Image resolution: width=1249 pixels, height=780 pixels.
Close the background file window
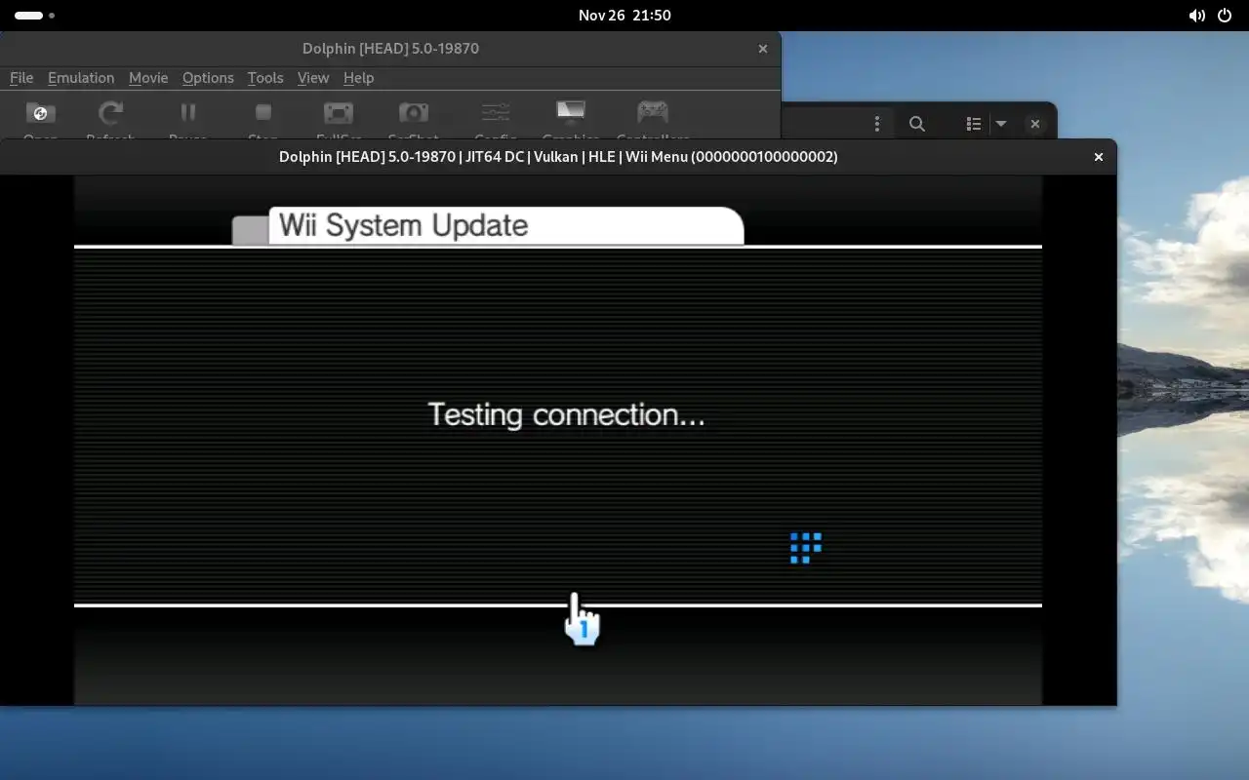tap(1035, 124)
